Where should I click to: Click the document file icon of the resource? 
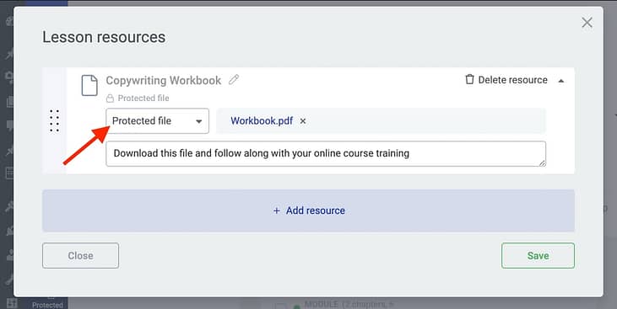point(89,85)
